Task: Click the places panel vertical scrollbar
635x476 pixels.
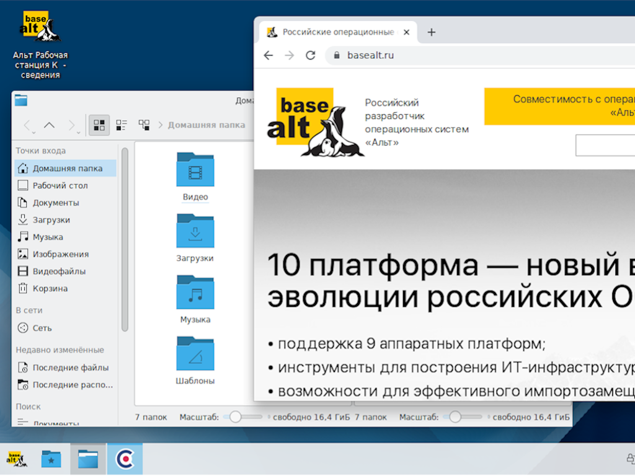Action: [125, 240]
